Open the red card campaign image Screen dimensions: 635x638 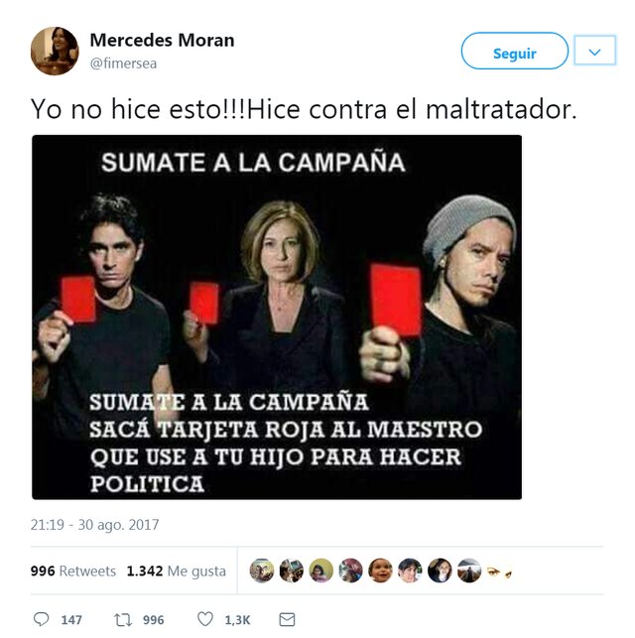coord(277,317)
